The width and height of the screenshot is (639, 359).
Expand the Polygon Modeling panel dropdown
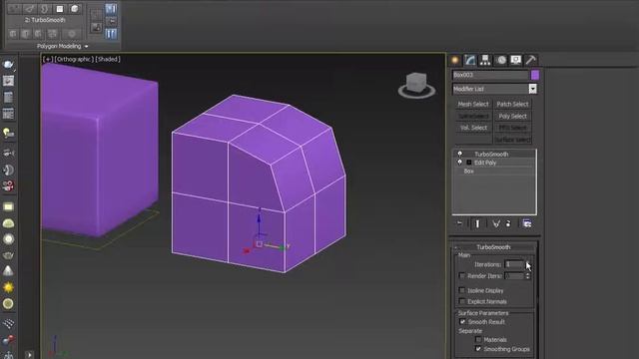[62, 46]
